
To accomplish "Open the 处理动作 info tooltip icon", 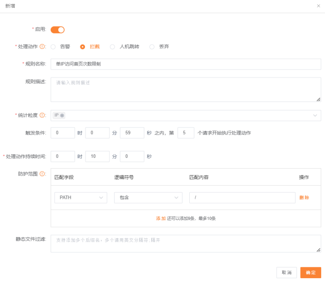I will point(42,47).
